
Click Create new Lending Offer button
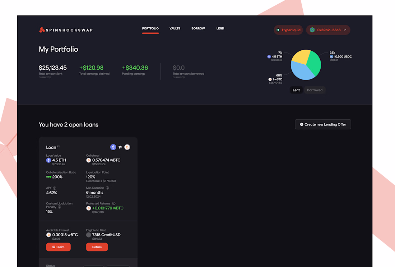323,124
